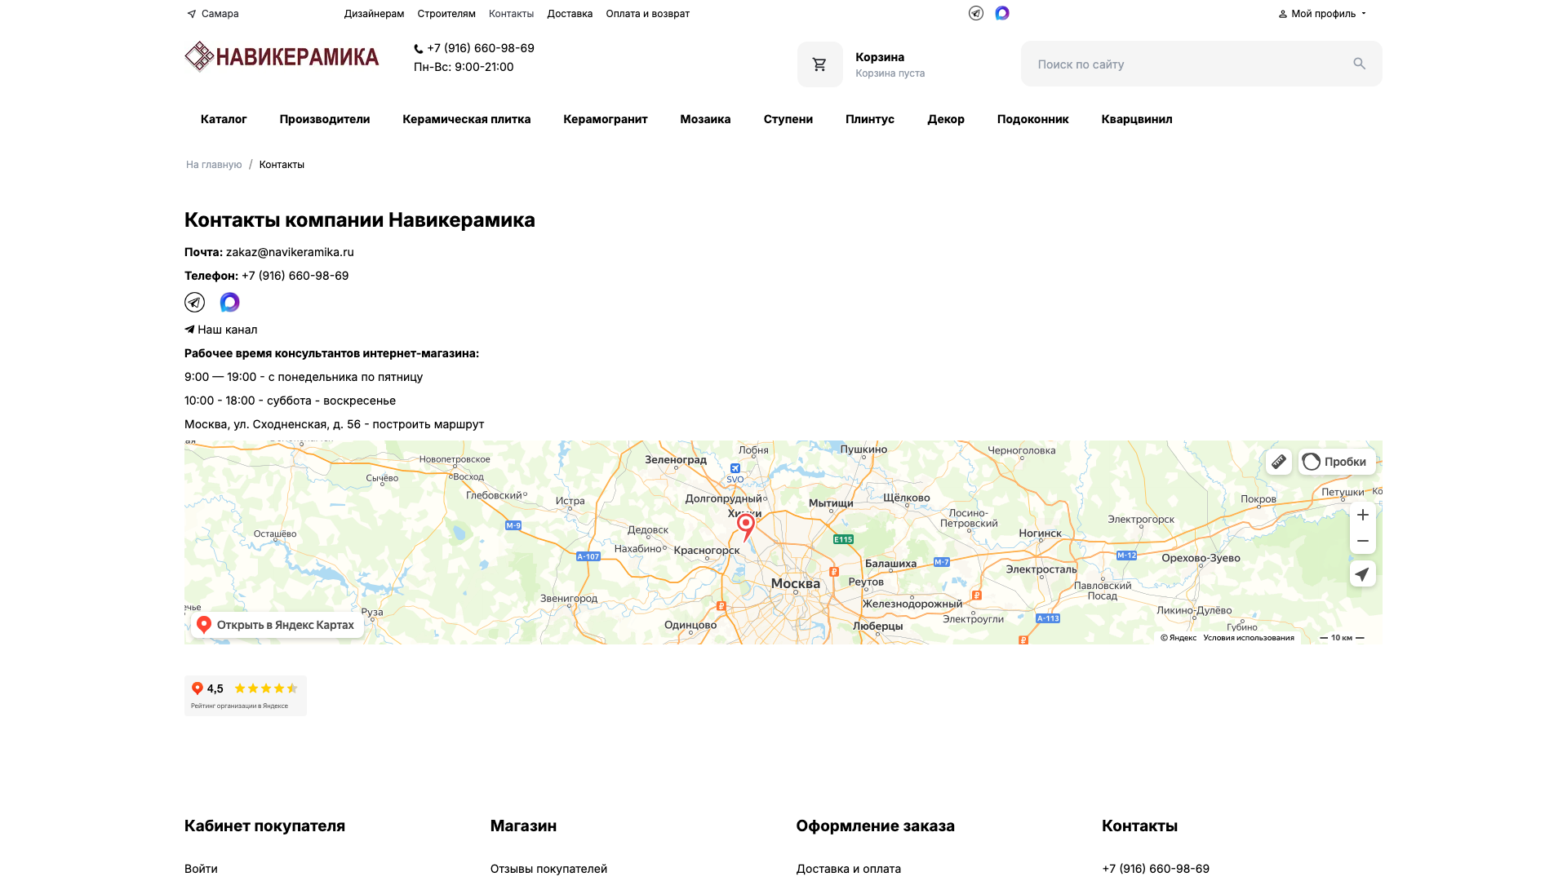
Task: Open the Мозаика section
Action: tap(705, 119)
